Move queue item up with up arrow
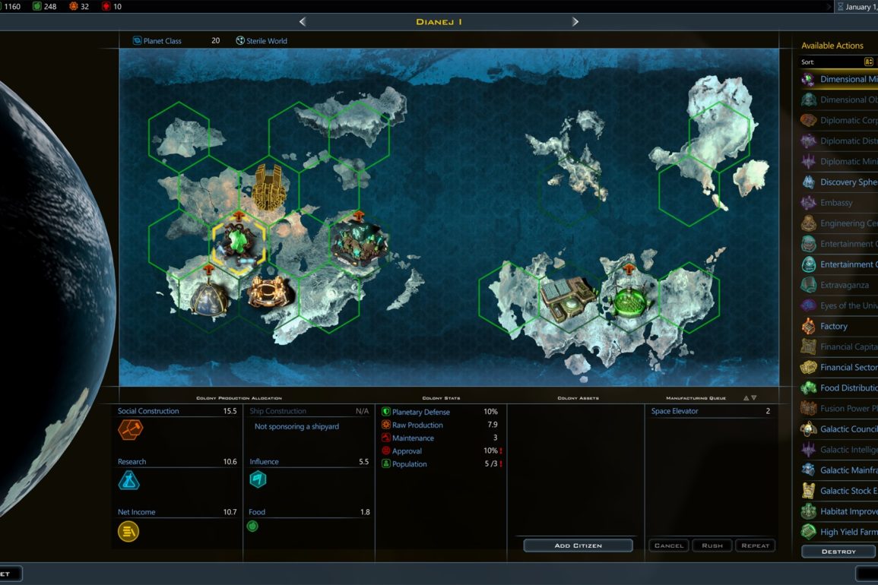878x585 pixels. tap(746, 398)
